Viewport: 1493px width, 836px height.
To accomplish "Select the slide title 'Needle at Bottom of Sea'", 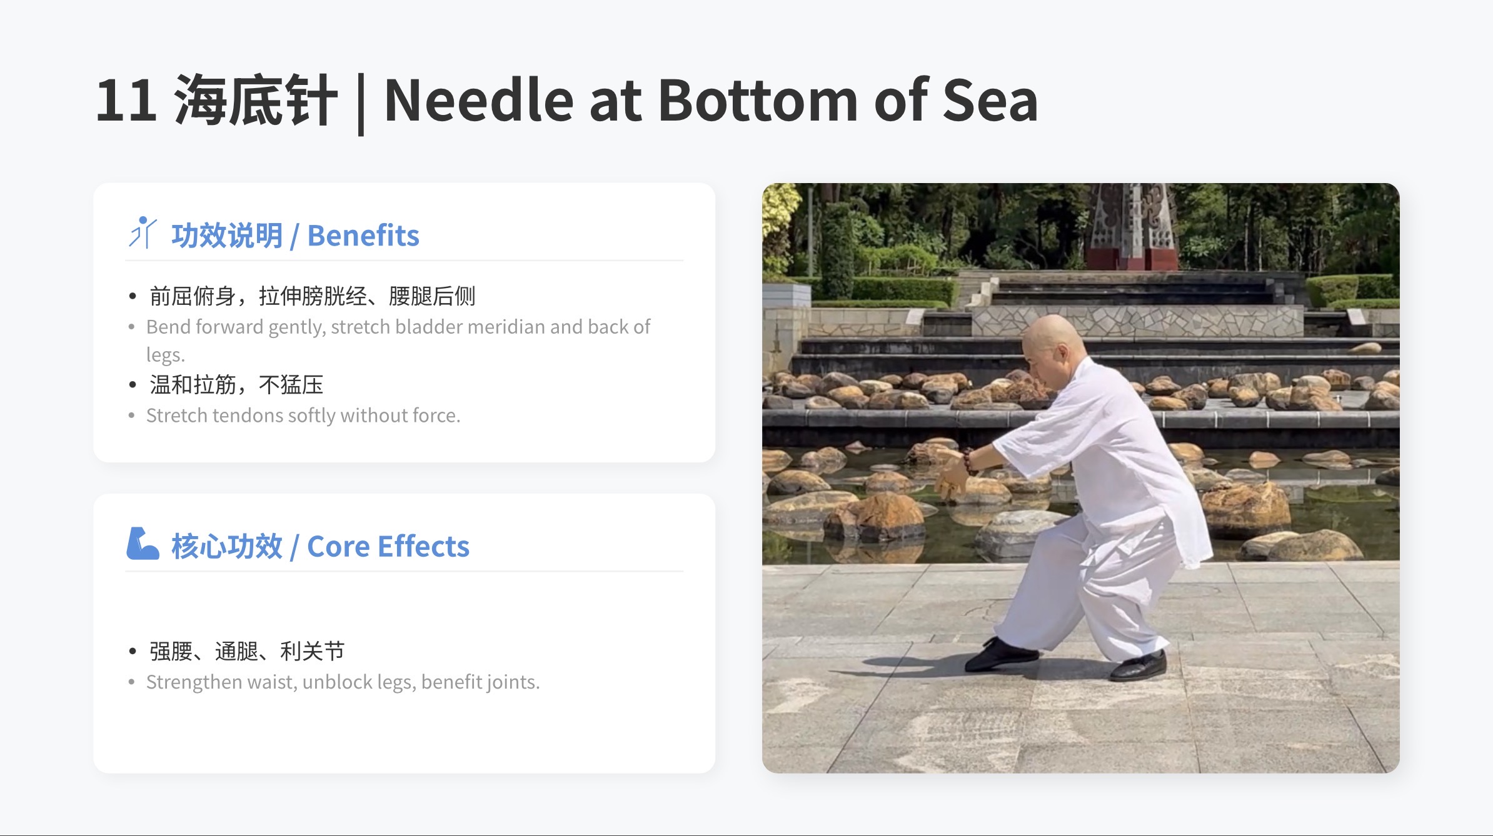I will click(711, 100).
